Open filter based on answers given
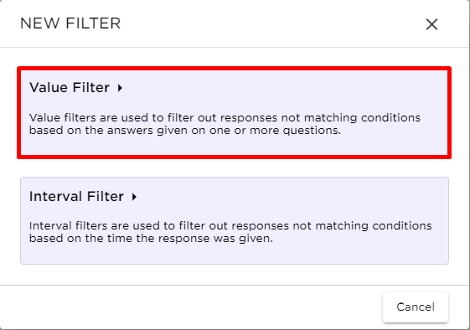 pos(234,113)
